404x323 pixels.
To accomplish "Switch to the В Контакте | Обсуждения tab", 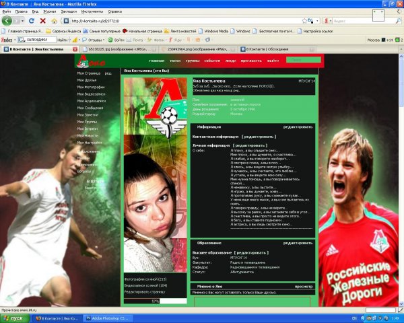I will click(x=277, y=49).
